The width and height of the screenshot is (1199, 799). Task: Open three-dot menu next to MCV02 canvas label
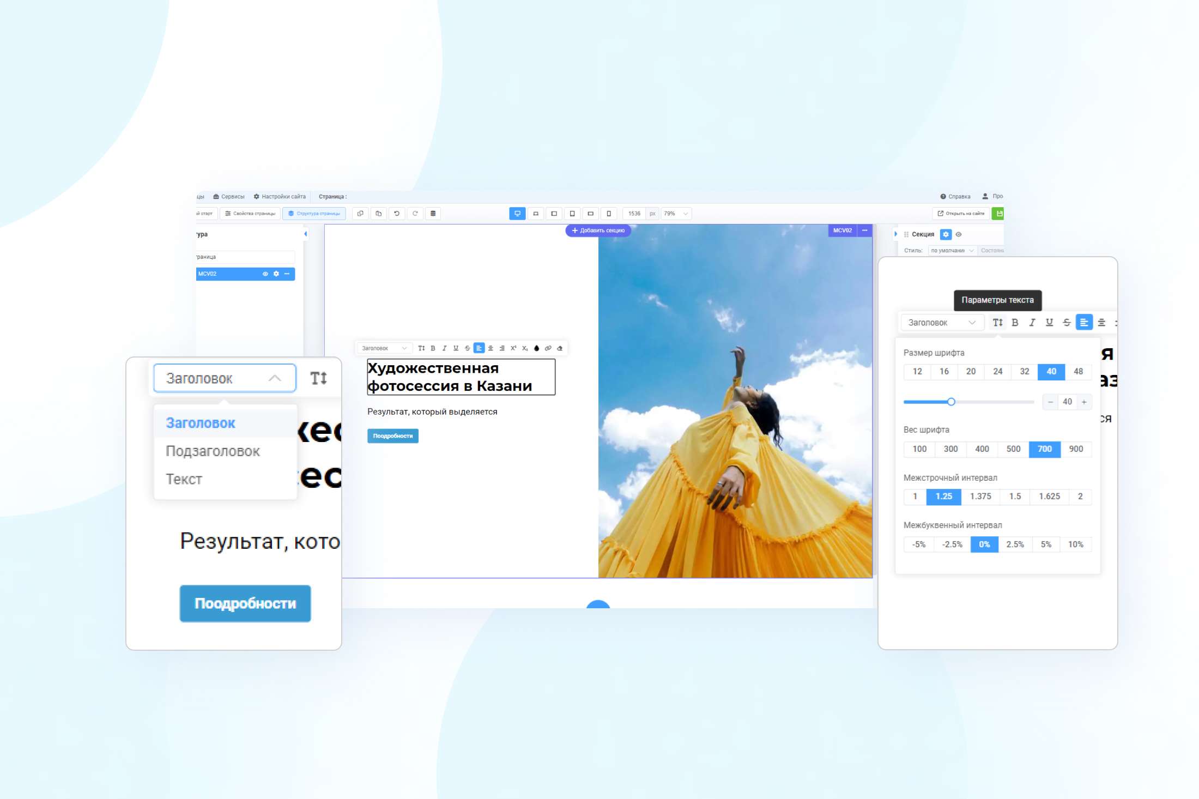tap(865, 231)
